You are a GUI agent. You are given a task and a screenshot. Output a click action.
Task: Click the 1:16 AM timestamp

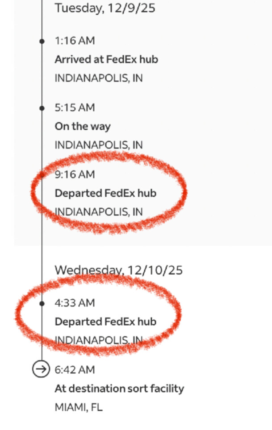pos(75,41)
